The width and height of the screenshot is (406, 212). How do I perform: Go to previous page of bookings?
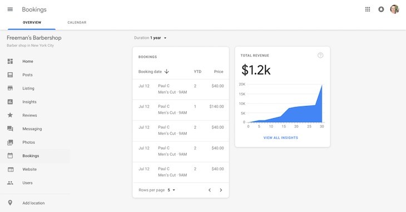[x=210, y=190]
